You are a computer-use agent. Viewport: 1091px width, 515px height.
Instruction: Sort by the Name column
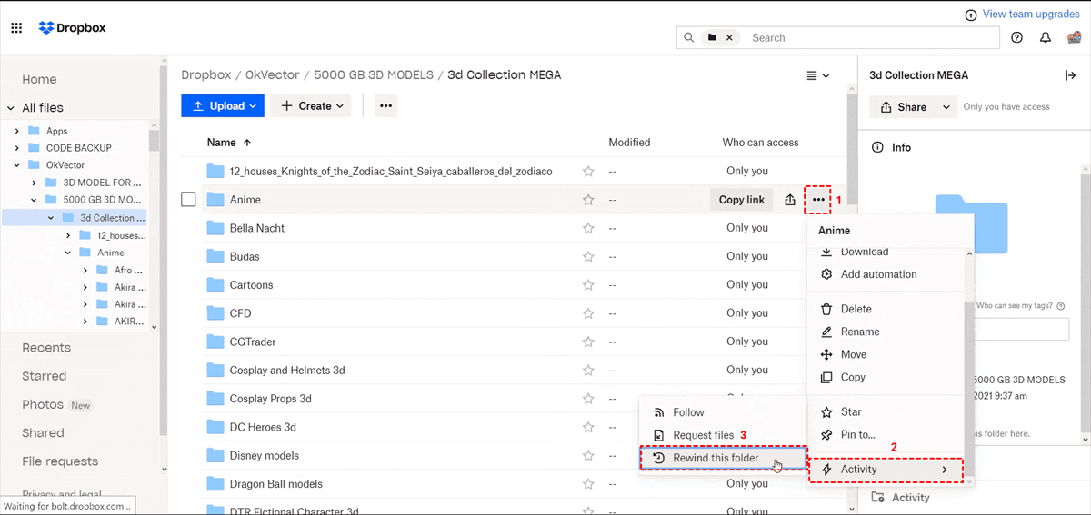point(229,143)
